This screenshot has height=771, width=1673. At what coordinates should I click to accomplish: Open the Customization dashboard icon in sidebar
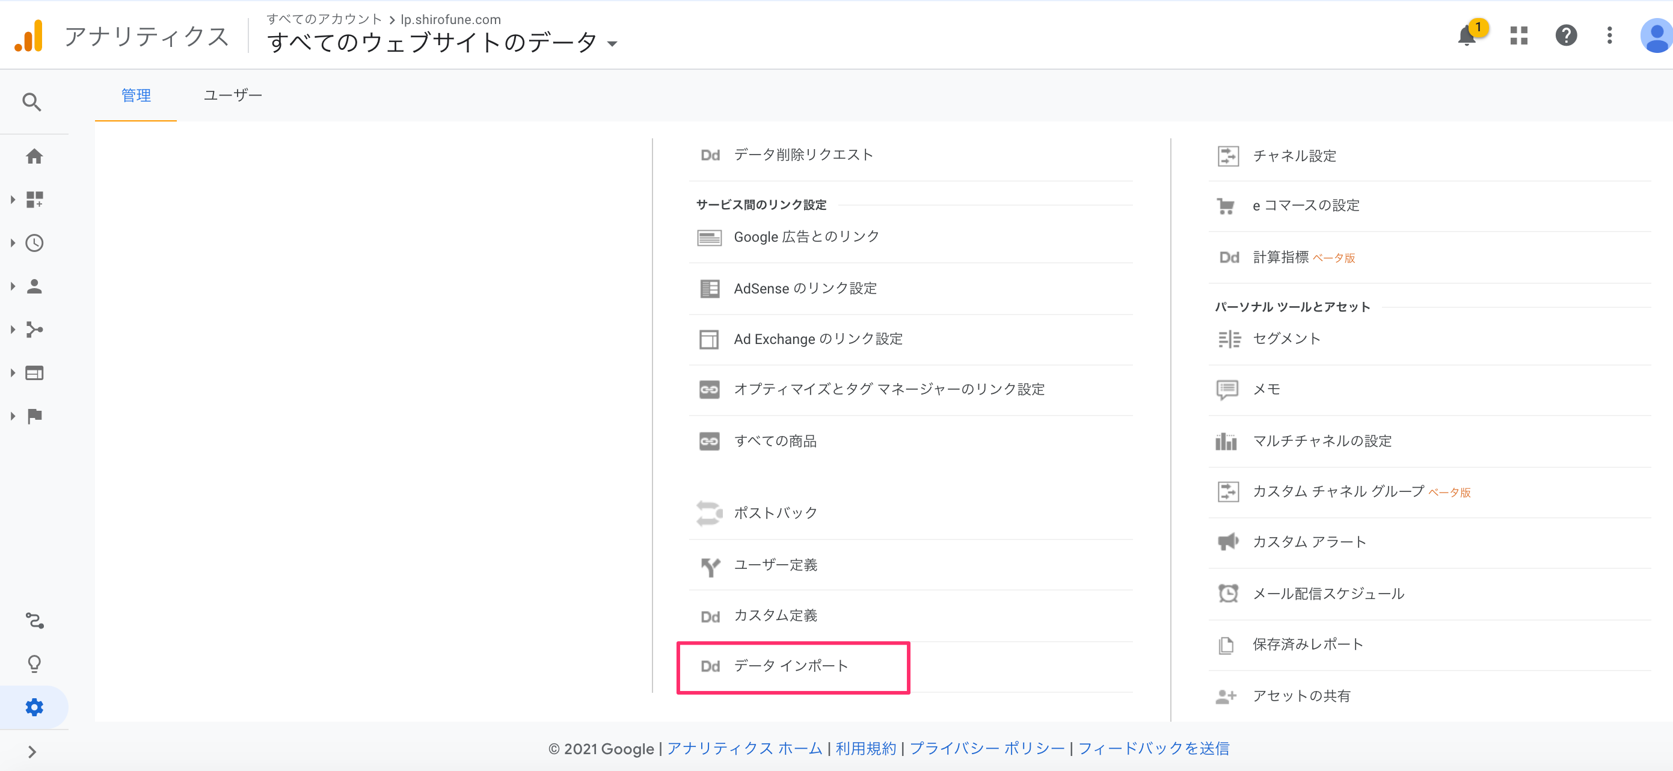click(x=34, y=200)
